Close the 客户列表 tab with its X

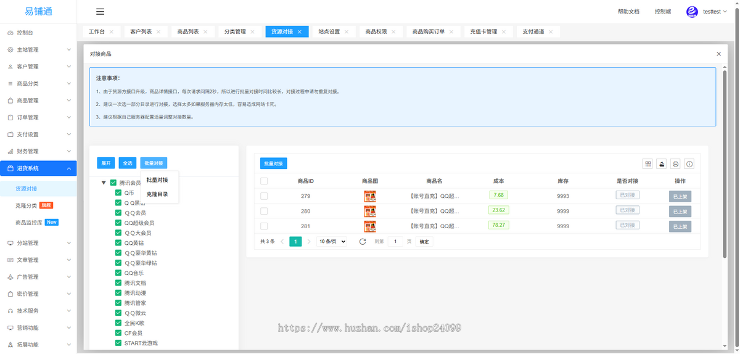pyautogui.click(x=158, y=31)
